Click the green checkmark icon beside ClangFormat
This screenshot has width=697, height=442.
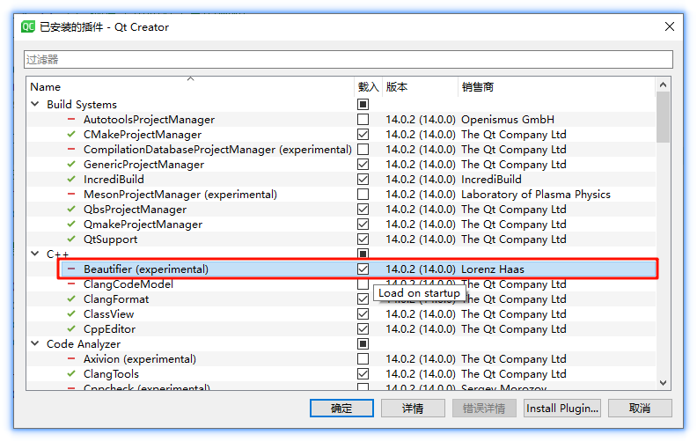pos(71,298)
